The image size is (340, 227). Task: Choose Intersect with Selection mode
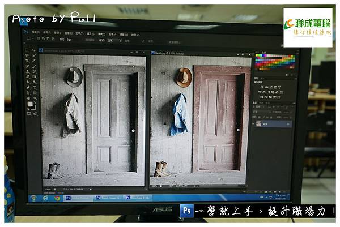[53, 39]
